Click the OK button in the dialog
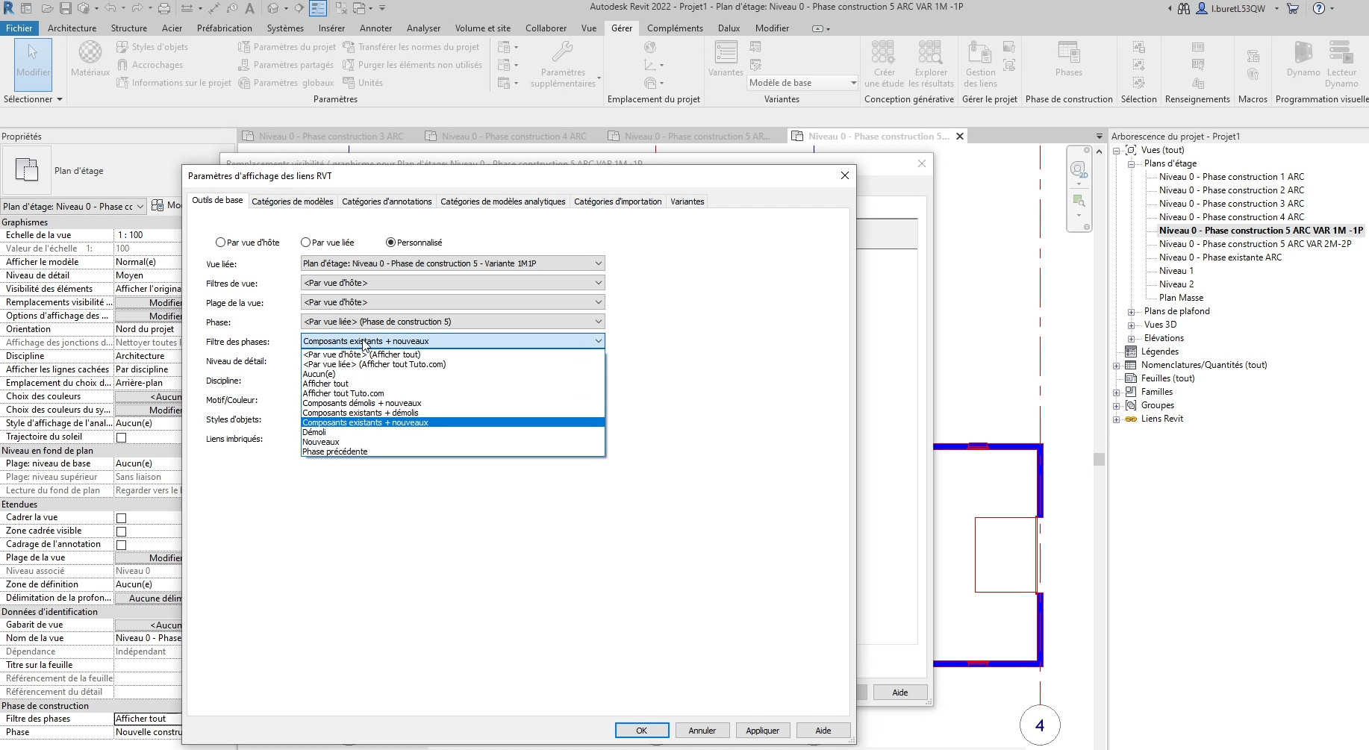The height and width of the screenshot is (750, 1369). (641, 731)
